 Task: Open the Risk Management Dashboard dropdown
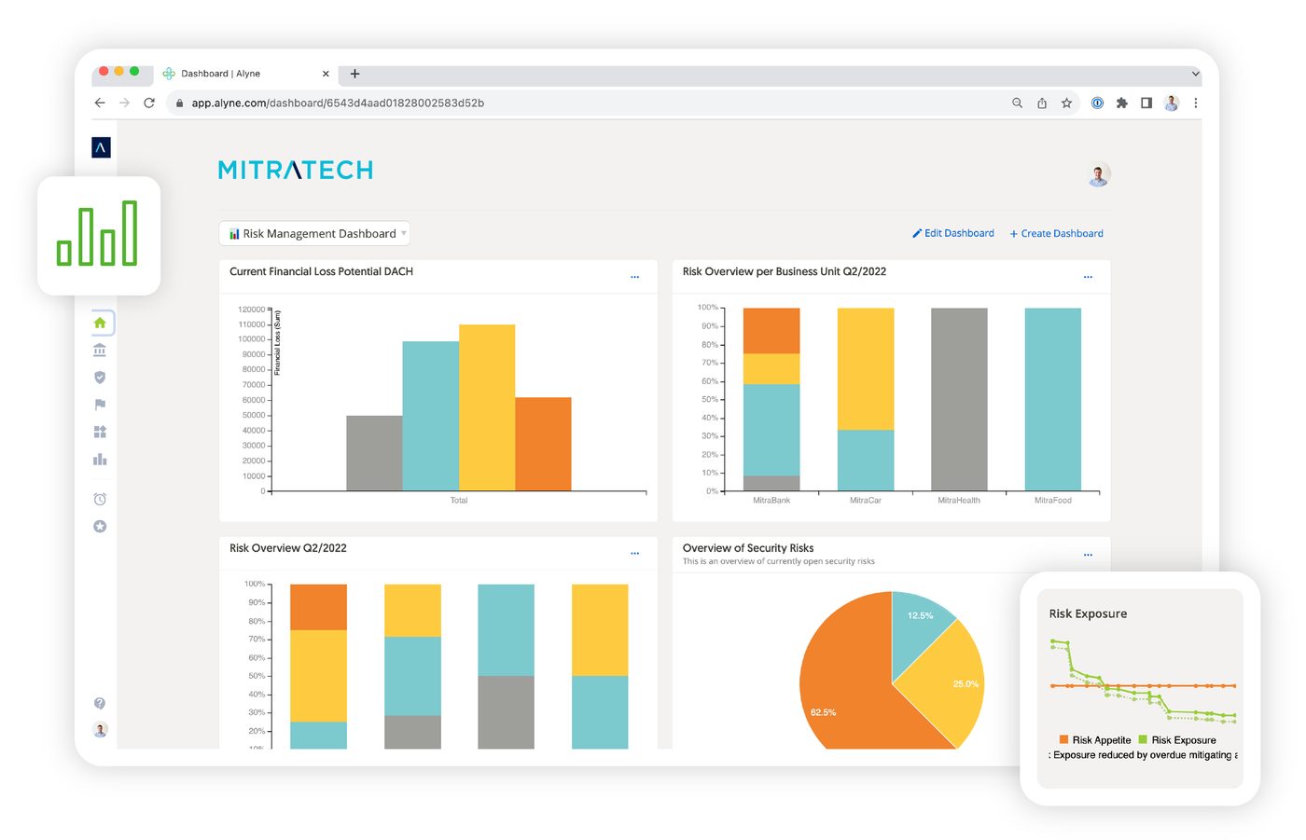(x=314, y=233)
